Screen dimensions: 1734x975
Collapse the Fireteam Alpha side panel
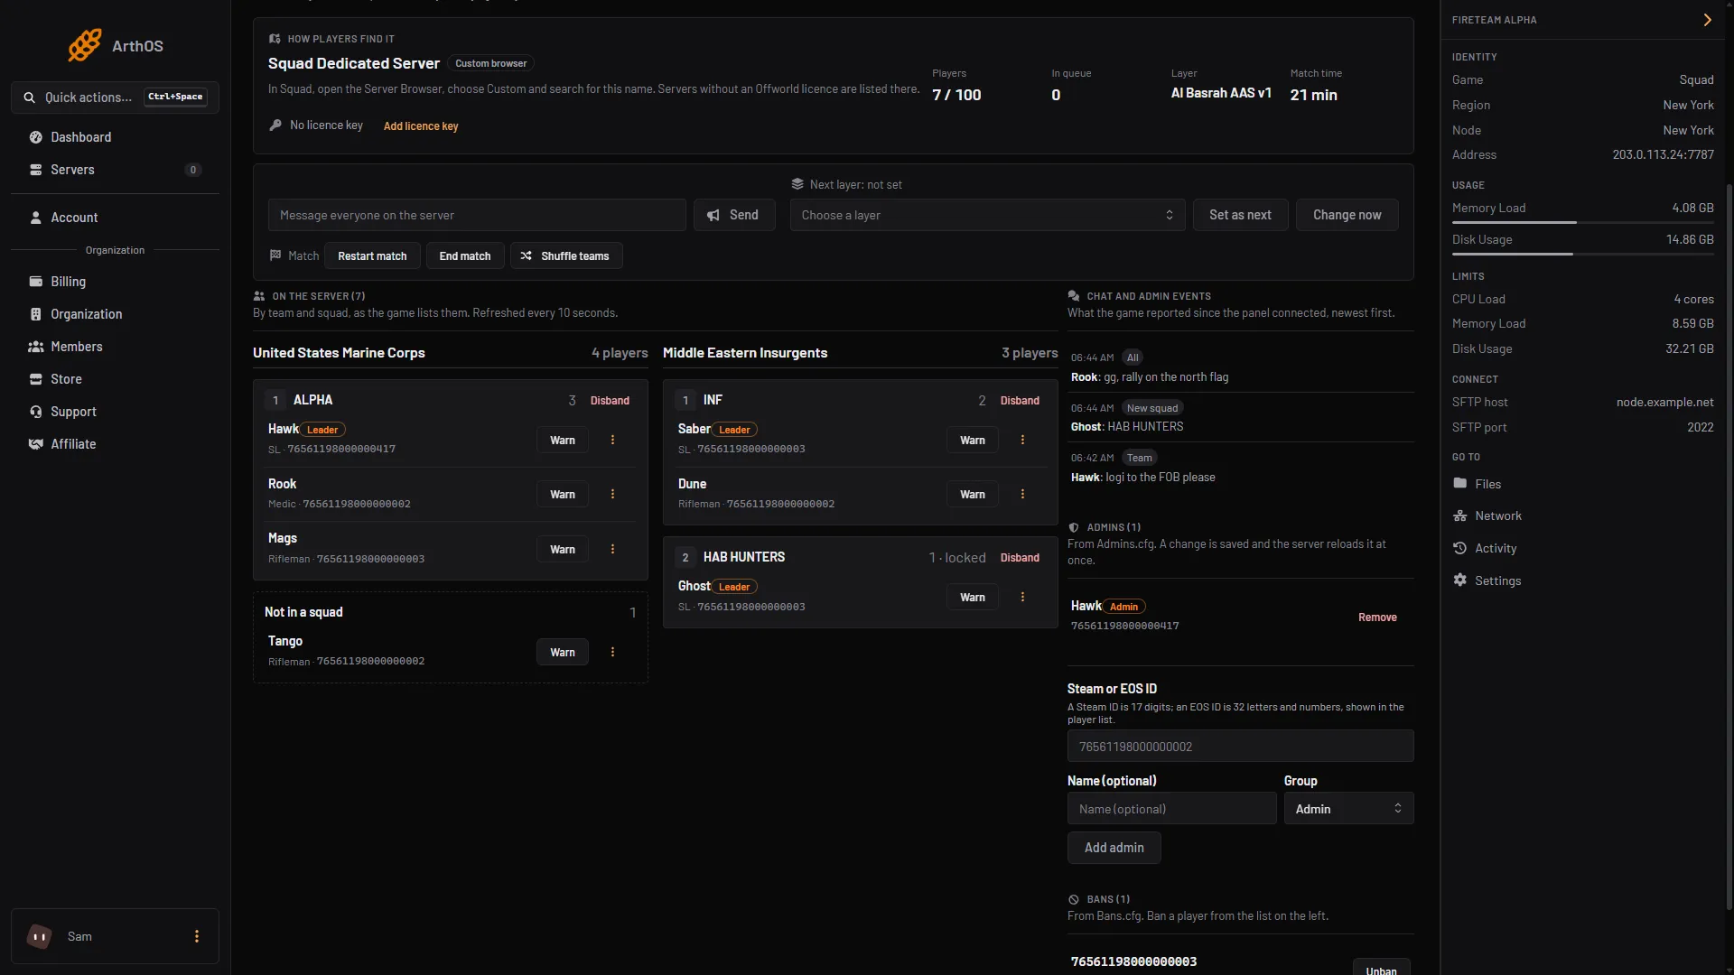coord(1707,20)
